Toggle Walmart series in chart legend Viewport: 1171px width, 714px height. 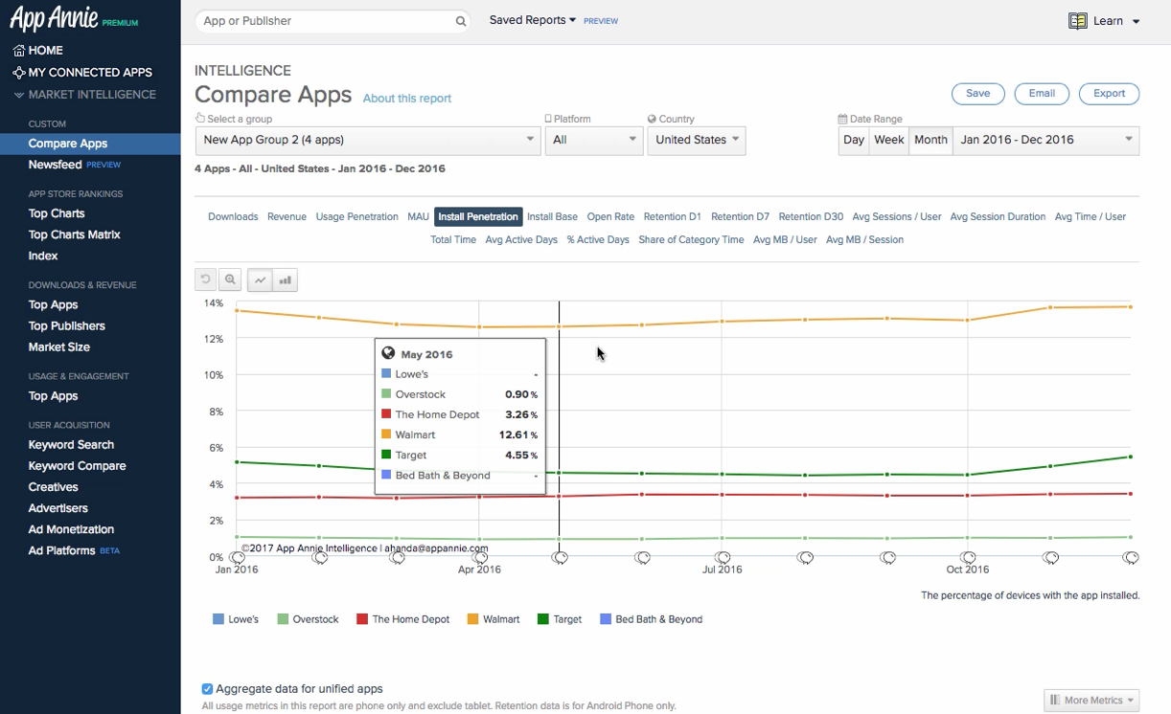click(500, 619)
